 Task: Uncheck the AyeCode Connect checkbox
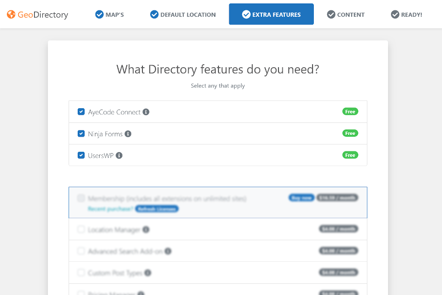(x=81, y=112)
